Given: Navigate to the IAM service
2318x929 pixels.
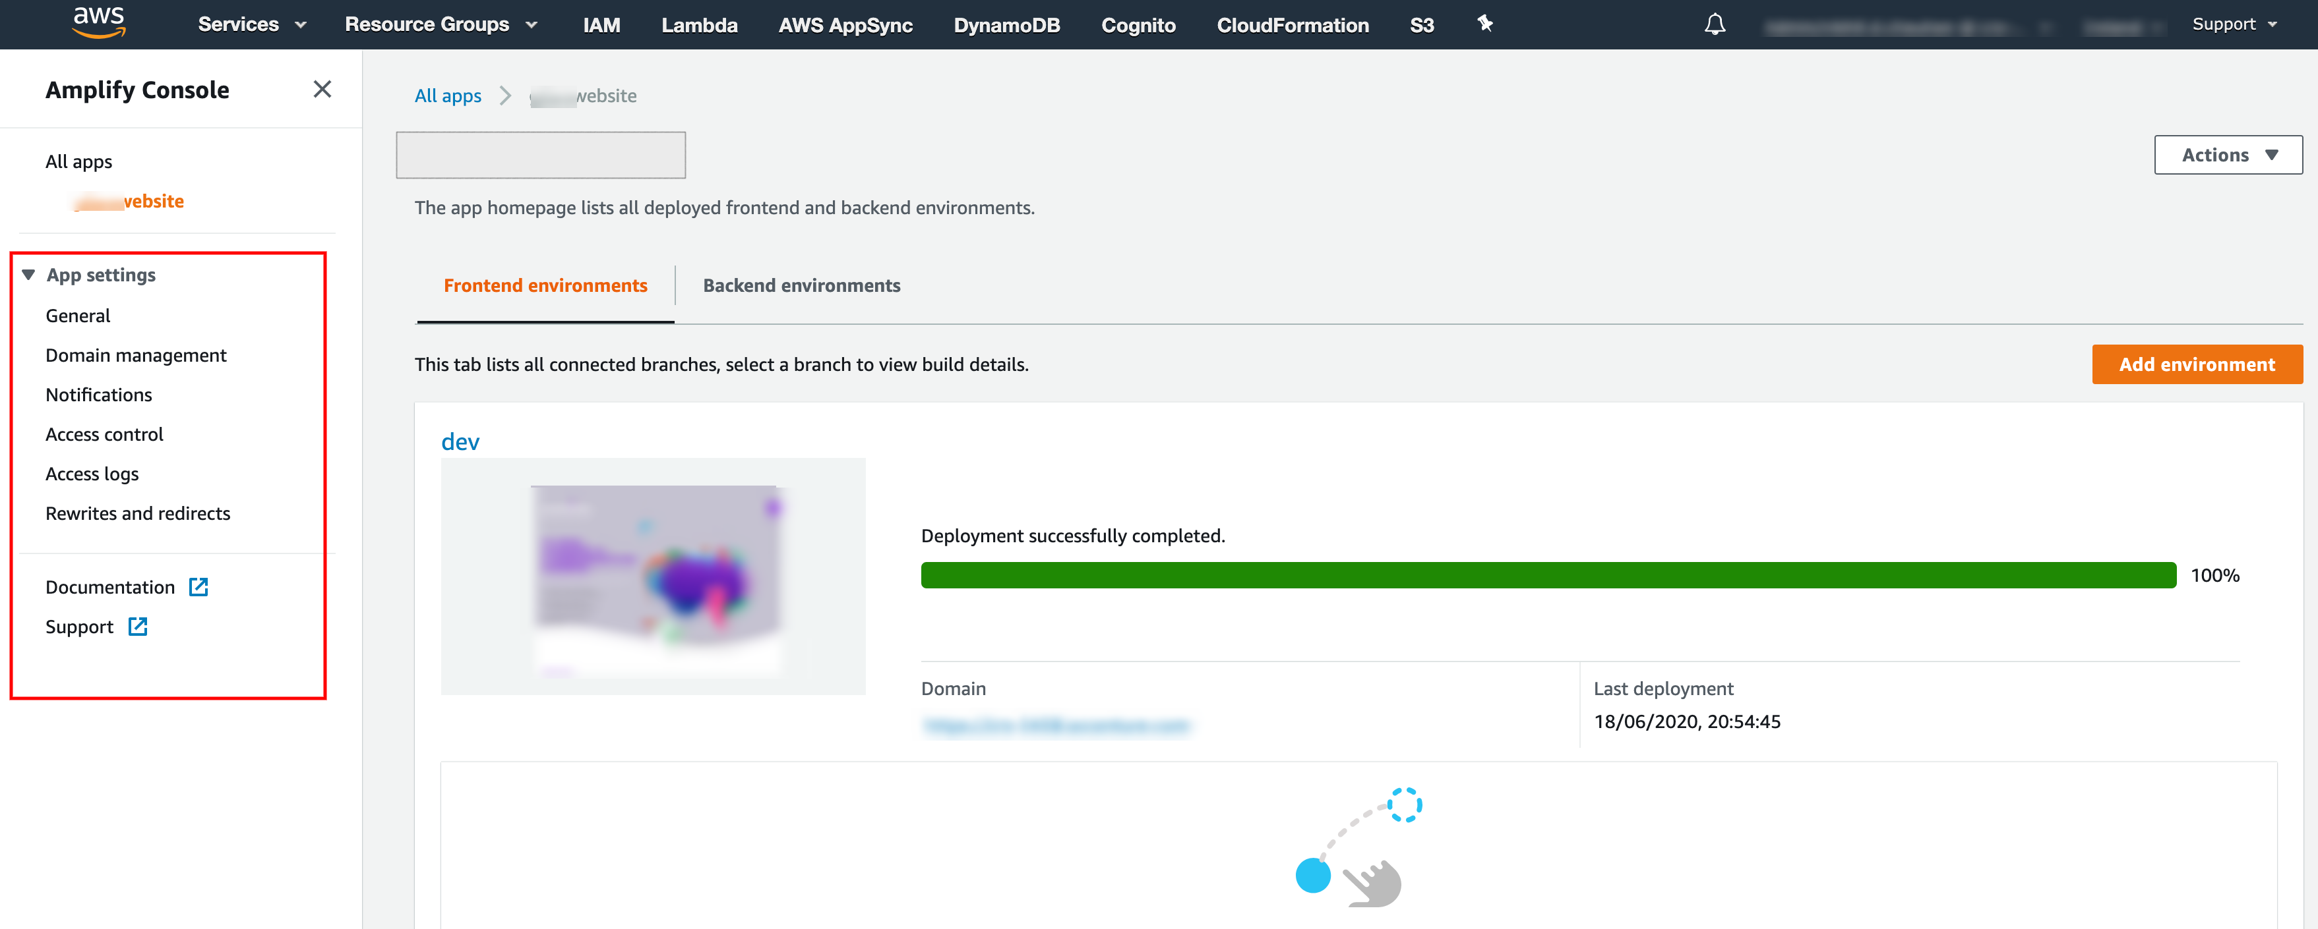Looking at the screenshot, I should coord(600,24).
